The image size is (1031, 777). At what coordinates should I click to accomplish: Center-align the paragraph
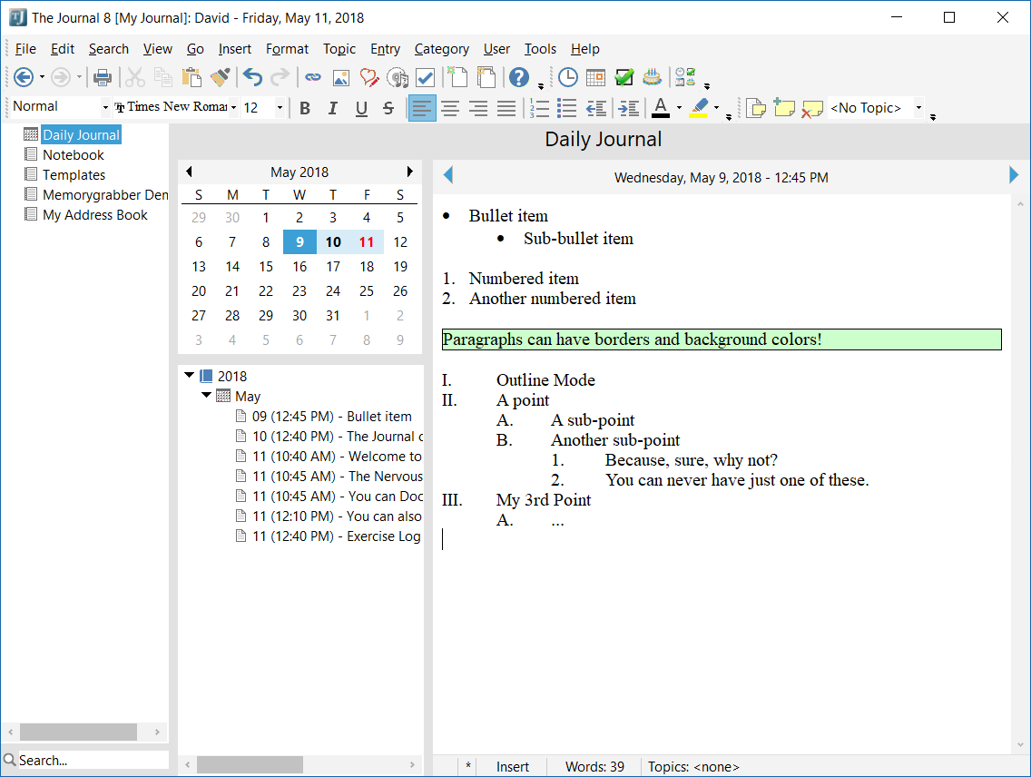coord(450,108)
